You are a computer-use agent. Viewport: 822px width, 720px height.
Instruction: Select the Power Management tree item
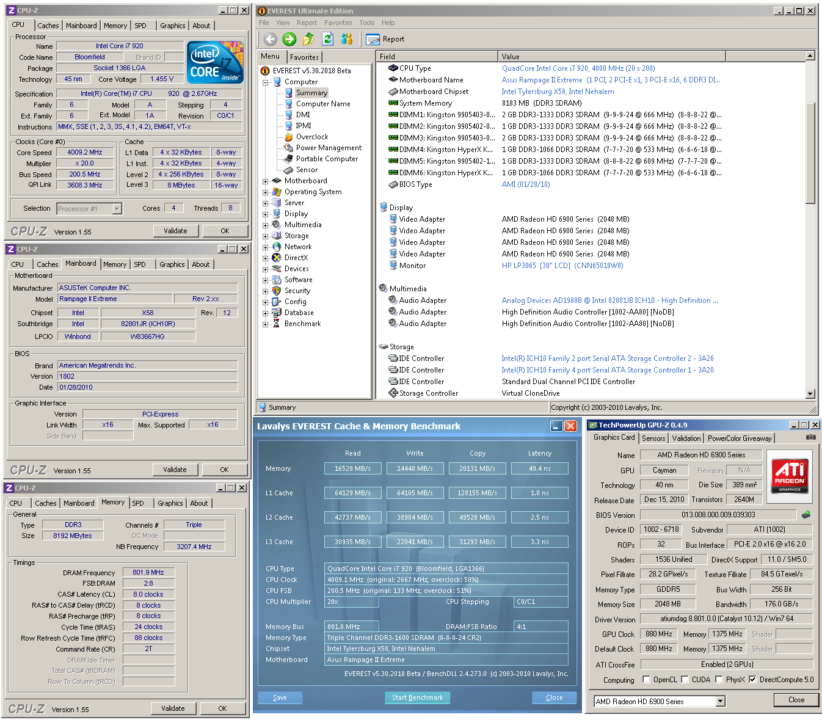point(329,148)
